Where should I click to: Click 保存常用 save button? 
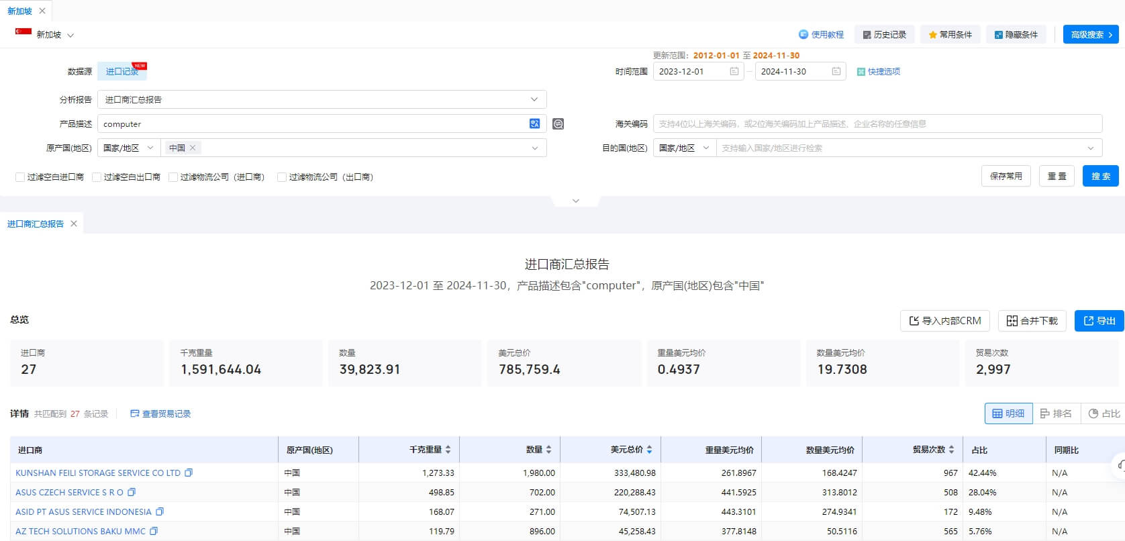click(1006, 176)
